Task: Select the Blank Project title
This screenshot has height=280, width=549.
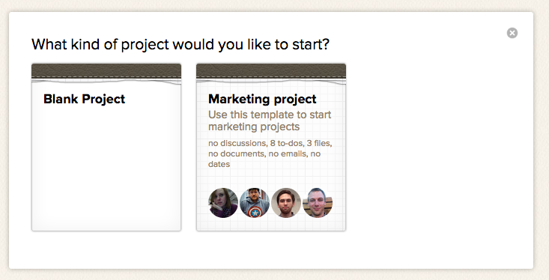Action: [84, 99]
